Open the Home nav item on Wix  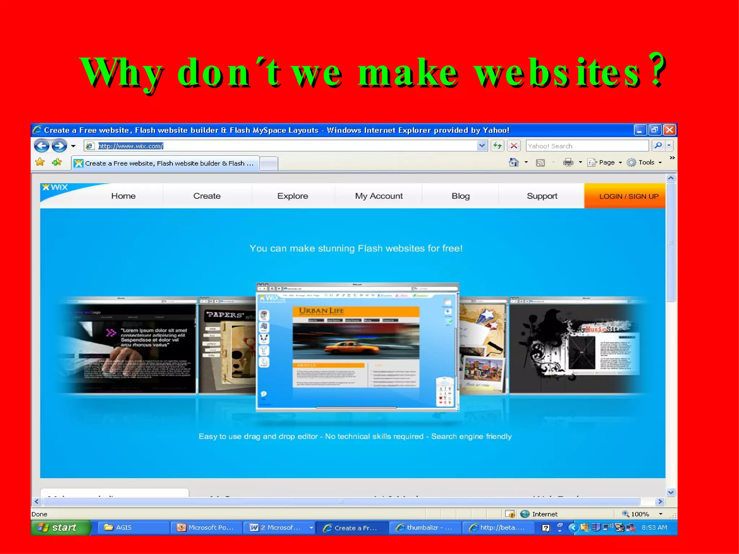[x=123, y=196]
